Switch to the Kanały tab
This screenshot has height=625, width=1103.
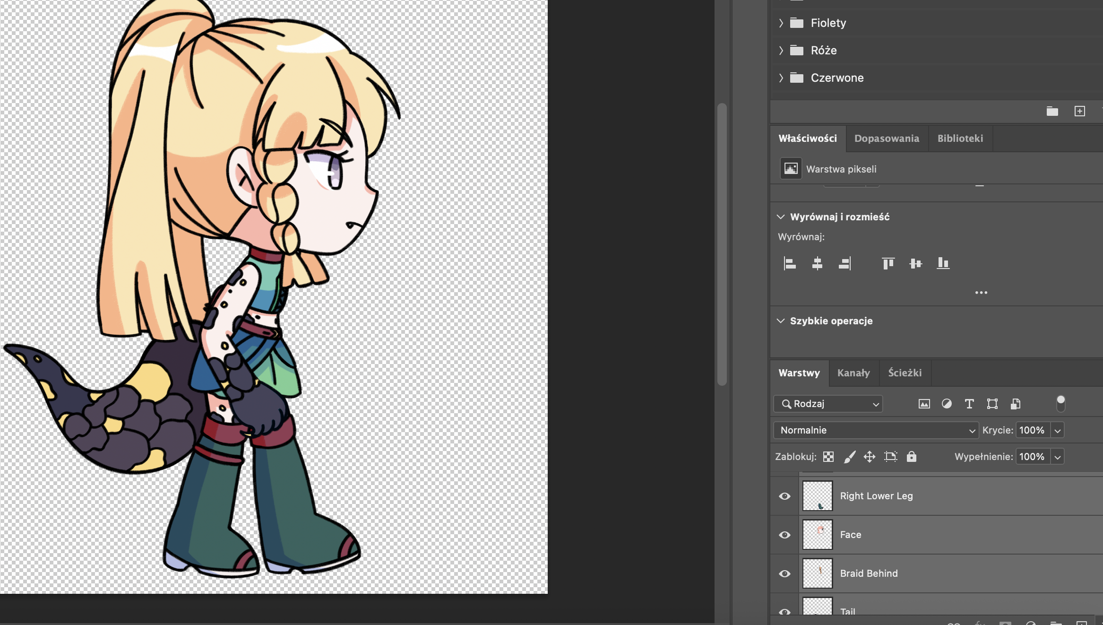click(x=853, y=373)
